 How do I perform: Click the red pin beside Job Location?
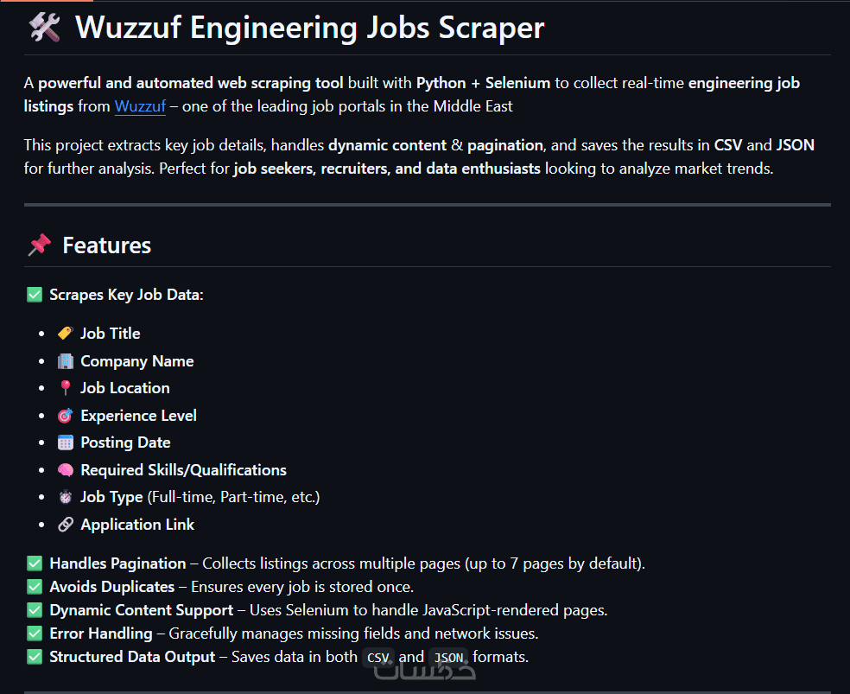click(65, 388)
